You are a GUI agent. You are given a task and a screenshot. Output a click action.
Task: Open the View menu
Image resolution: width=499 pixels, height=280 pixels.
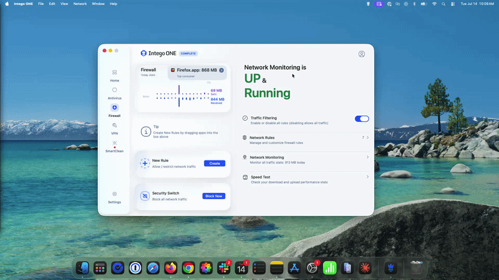64,4
